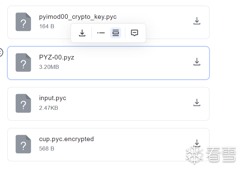Screen dimensions: 241x170
Task: Open the pyimod00_crypto_key.pyc filename
Action: pyautogui.click(x=78, y=17)
